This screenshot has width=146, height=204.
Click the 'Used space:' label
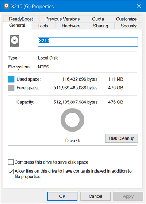[28, 79]
